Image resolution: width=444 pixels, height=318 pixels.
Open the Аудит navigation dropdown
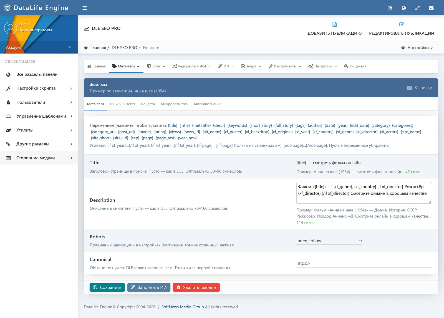pos(251,66)
